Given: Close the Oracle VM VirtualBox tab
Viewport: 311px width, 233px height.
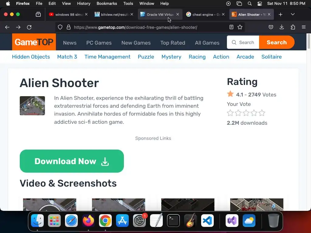Looking at the screenshot, I should coord(178,15).
